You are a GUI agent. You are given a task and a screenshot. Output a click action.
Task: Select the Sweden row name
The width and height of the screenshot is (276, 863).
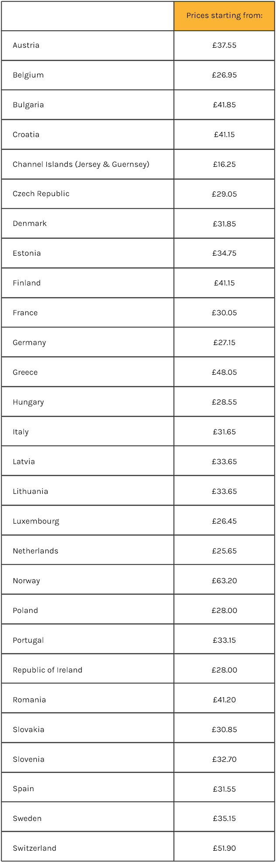coord(27,818)
